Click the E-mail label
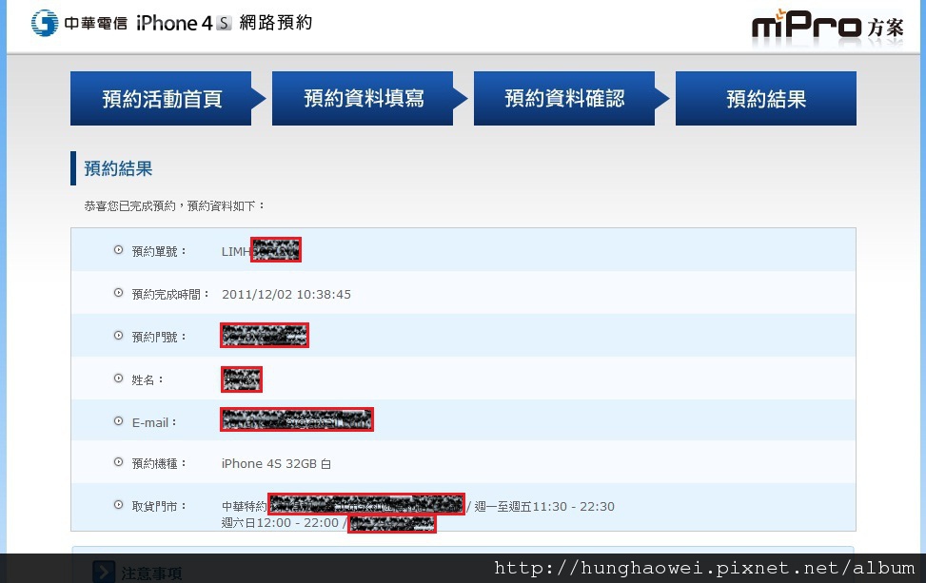 [153, 422]
